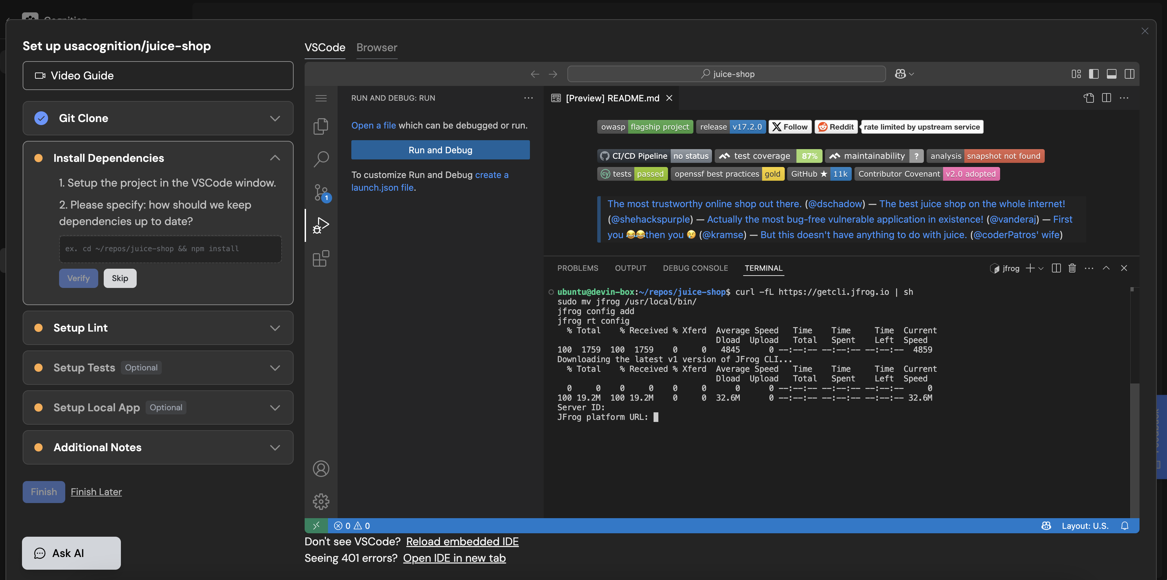Image resolution: width=1167 pixels, height=580 pixels.
Task: Toggle the bottom panel layout icon
Action: click(1111, 74)
